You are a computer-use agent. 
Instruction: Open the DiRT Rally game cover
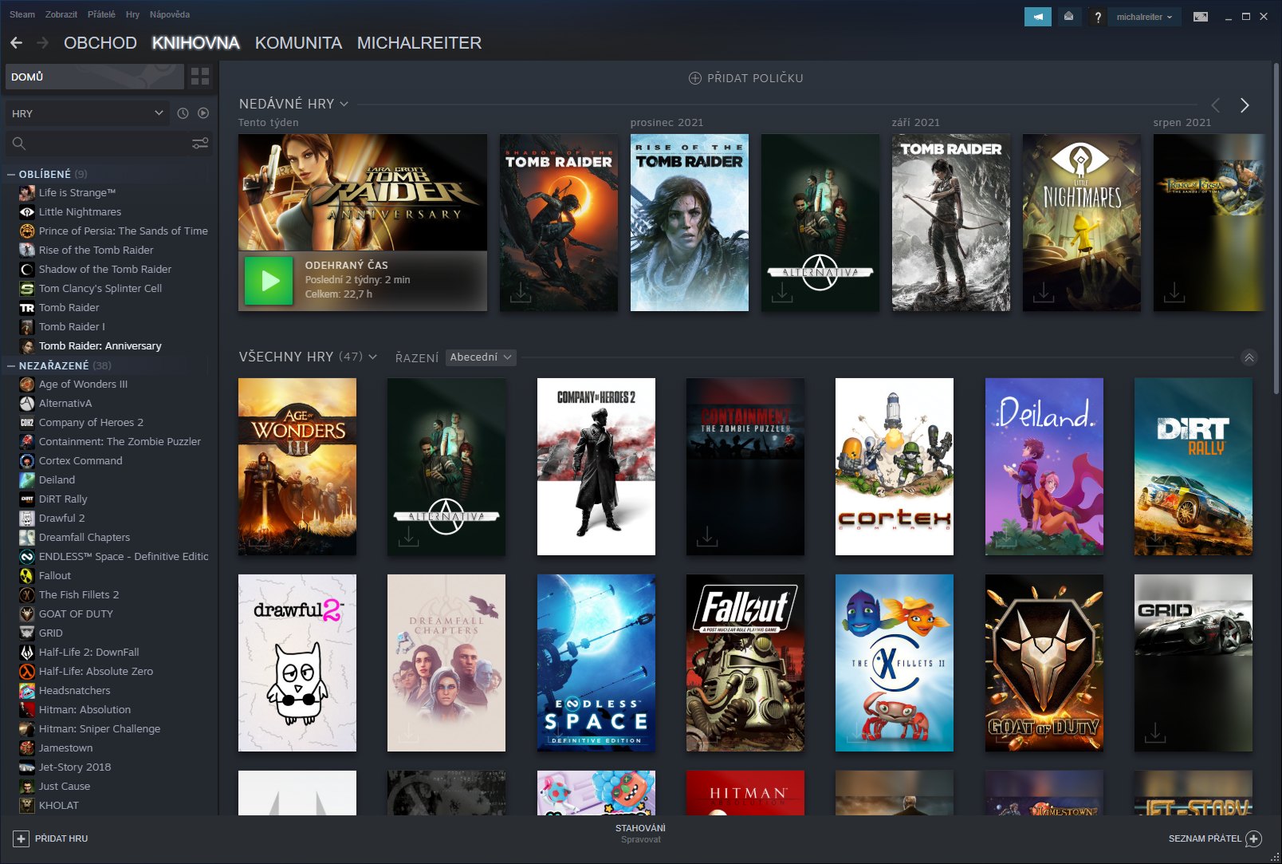pos(1194,467)
